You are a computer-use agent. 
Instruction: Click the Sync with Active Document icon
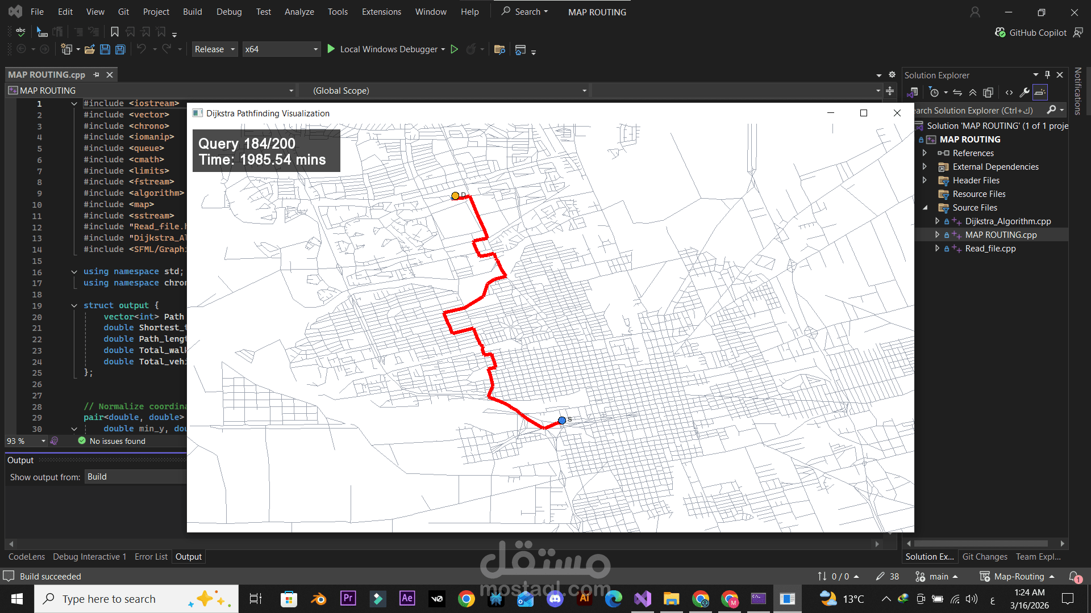(x=957, y=93)
